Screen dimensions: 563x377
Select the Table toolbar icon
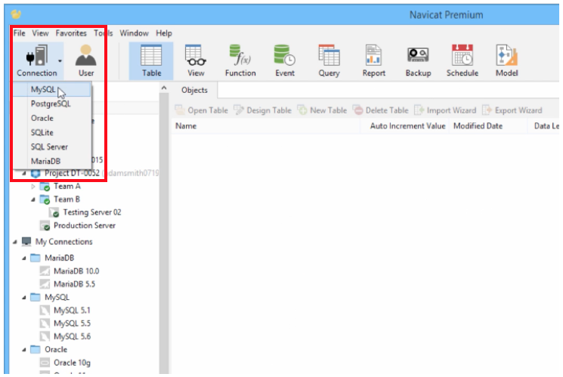[x=151, y=60]
